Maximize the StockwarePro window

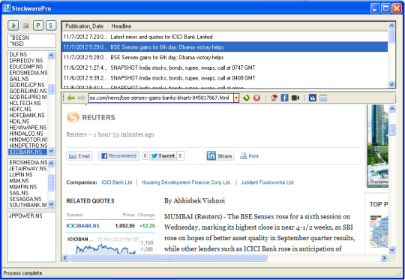pos(385,8)
